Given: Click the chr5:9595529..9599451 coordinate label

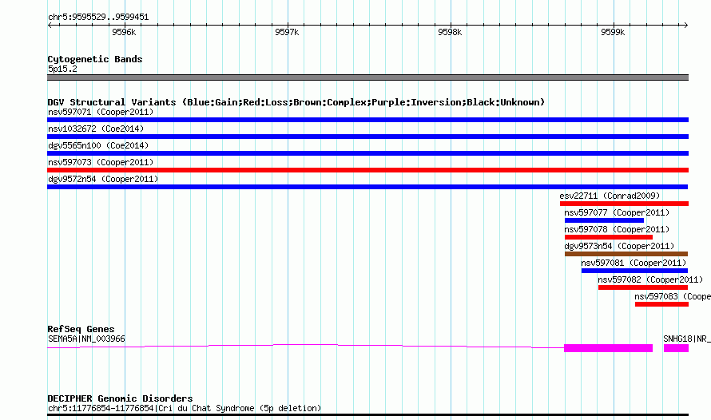Looking at the screenshot, I should tap(98, 18).
